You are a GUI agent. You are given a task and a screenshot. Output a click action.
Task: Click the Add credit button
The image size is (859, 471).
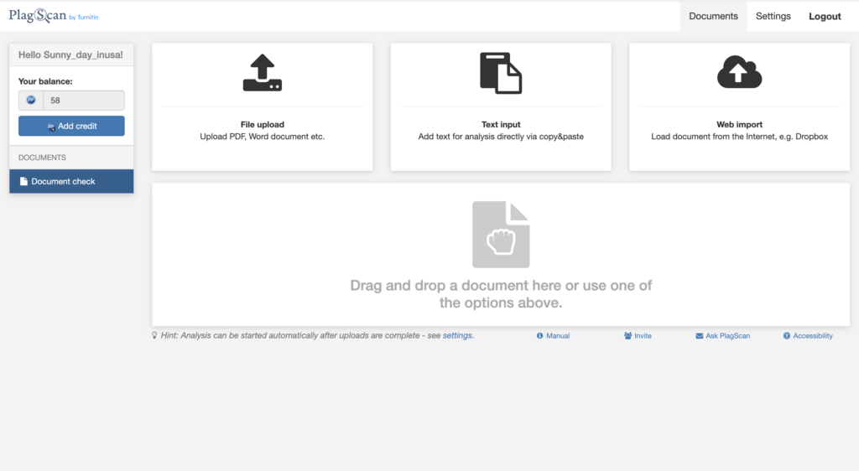point(71,126)
